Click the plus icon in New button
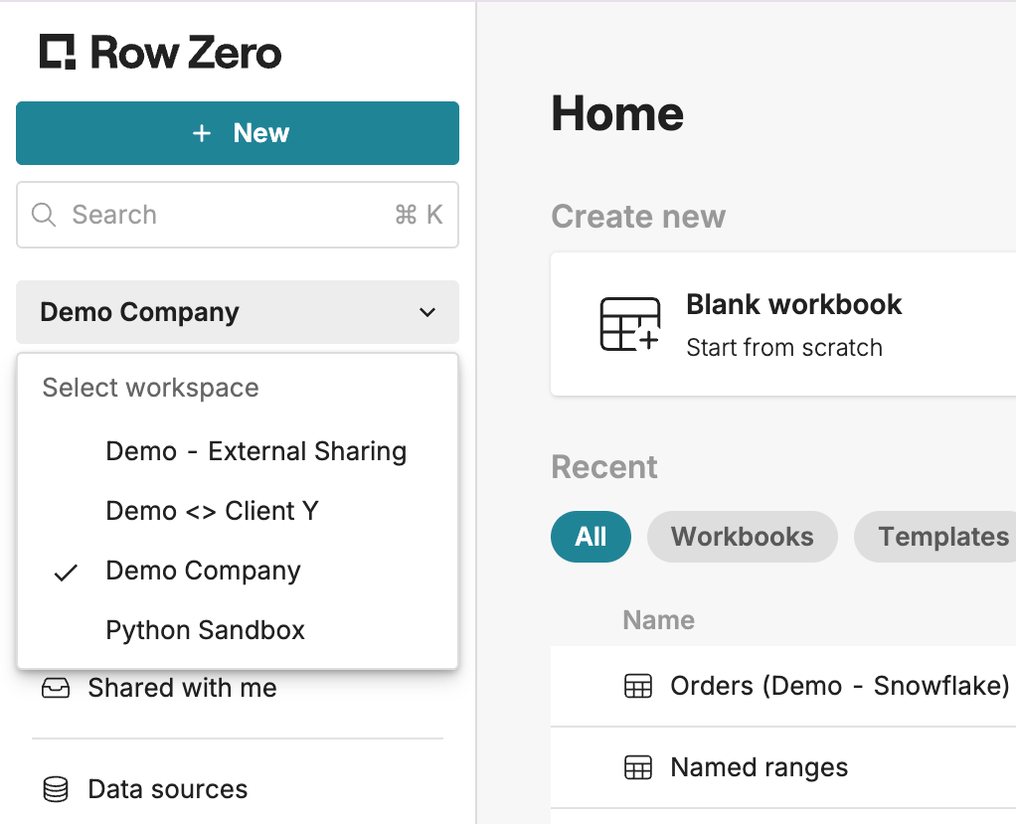The height and width of the screenshot is (824, 1016). click(x=202, y=133)
